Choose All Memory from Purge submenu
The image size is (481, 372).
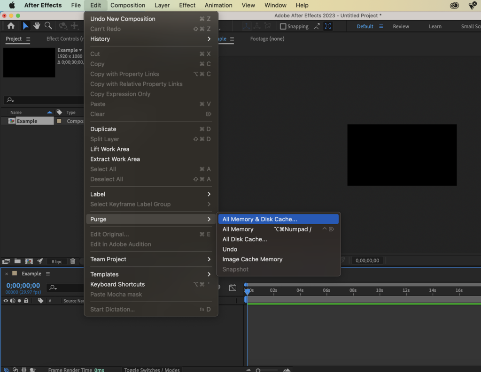click(x=278, y=229)
